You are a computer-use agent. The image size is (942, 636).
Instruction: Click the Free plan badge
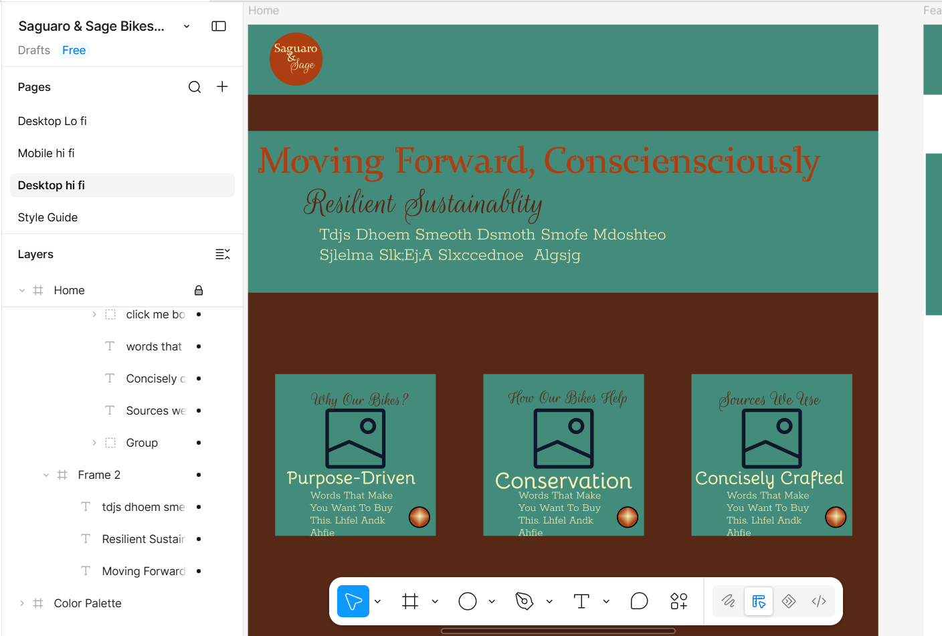click(74, 50)
